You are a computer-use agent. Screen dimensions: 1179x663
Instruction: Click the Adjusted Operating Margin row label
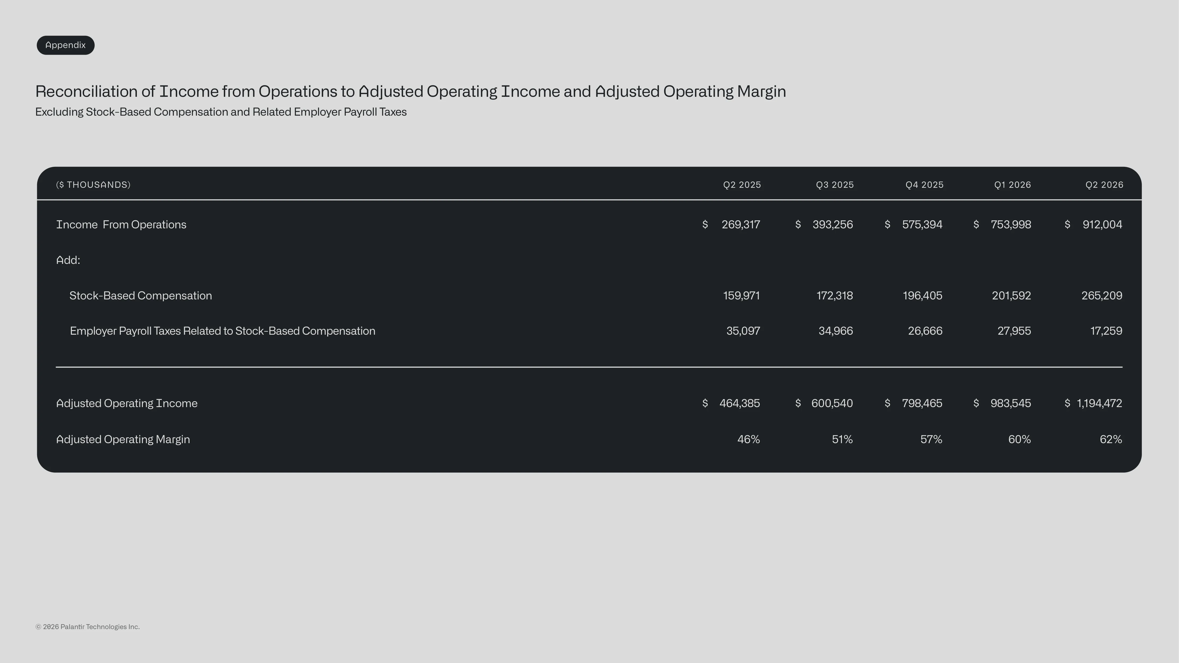click(x=123, y=440)
